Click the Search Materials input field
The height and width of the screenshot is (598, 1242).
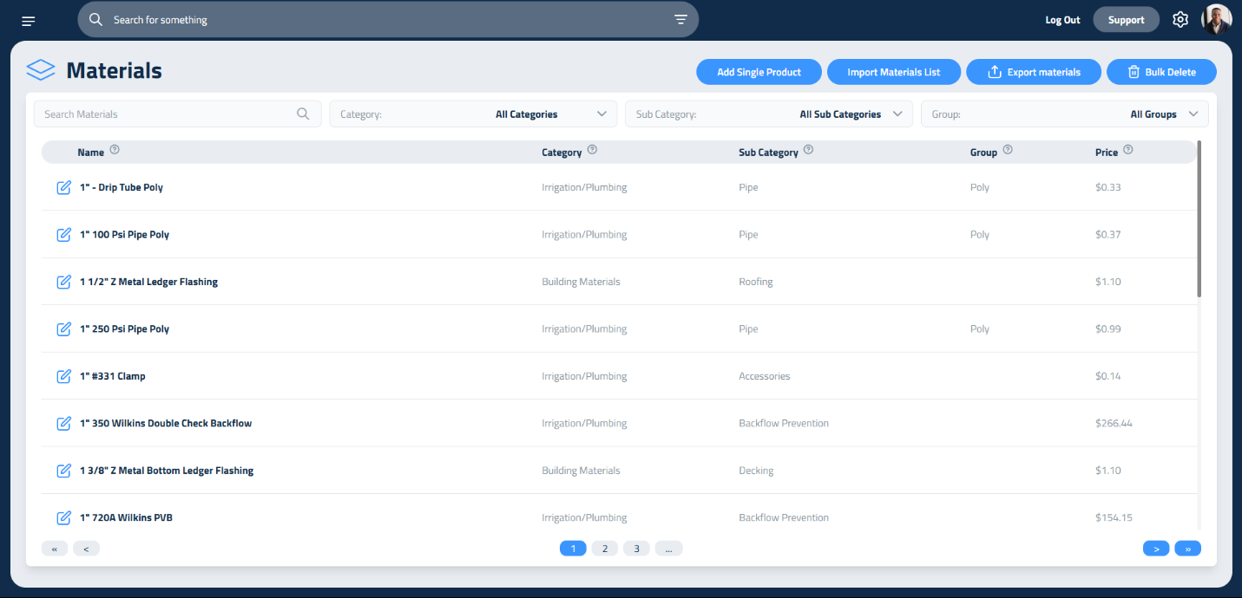coord(165,114)
